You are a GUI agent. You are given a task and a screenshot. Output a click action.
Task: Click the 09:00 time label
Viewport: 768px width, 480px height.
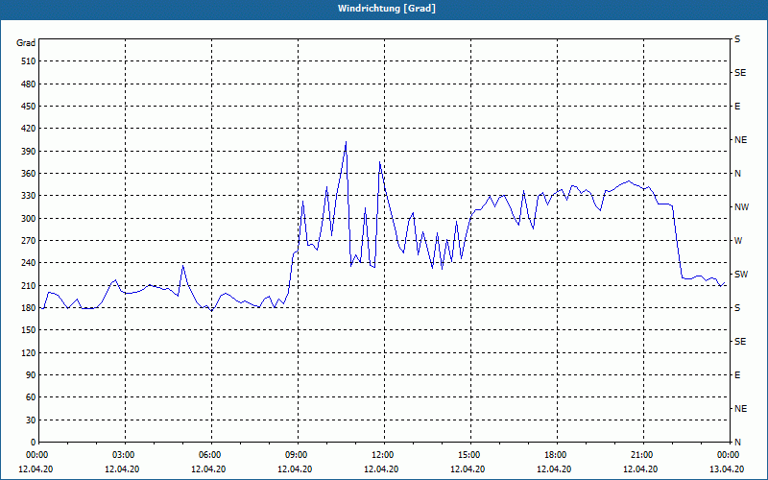(295, 455)
